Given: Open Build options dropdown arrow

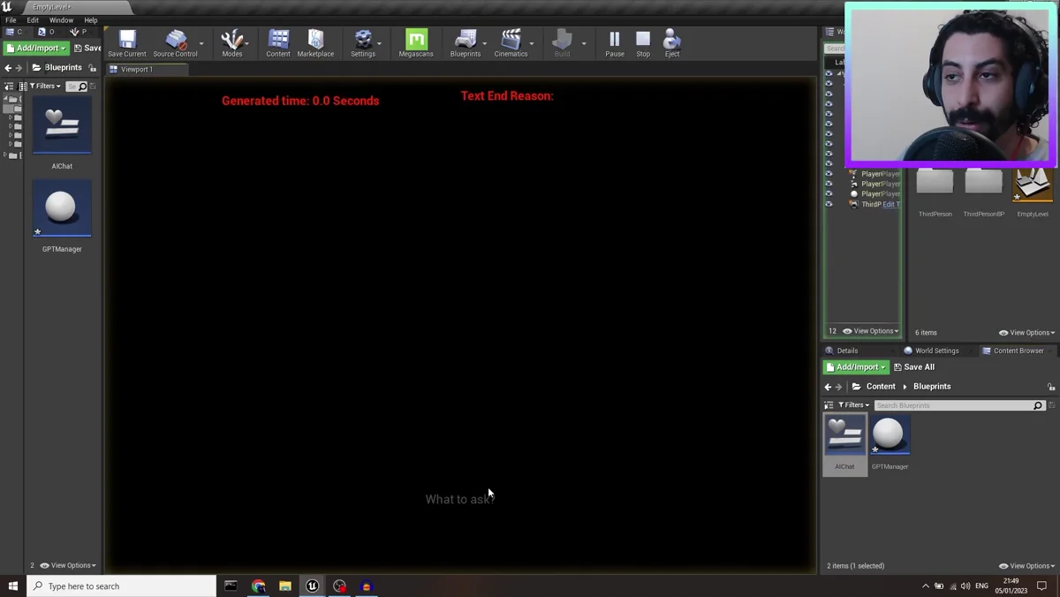Looking at the screenshot, I should pyautogui.click(x=584, y=43).
